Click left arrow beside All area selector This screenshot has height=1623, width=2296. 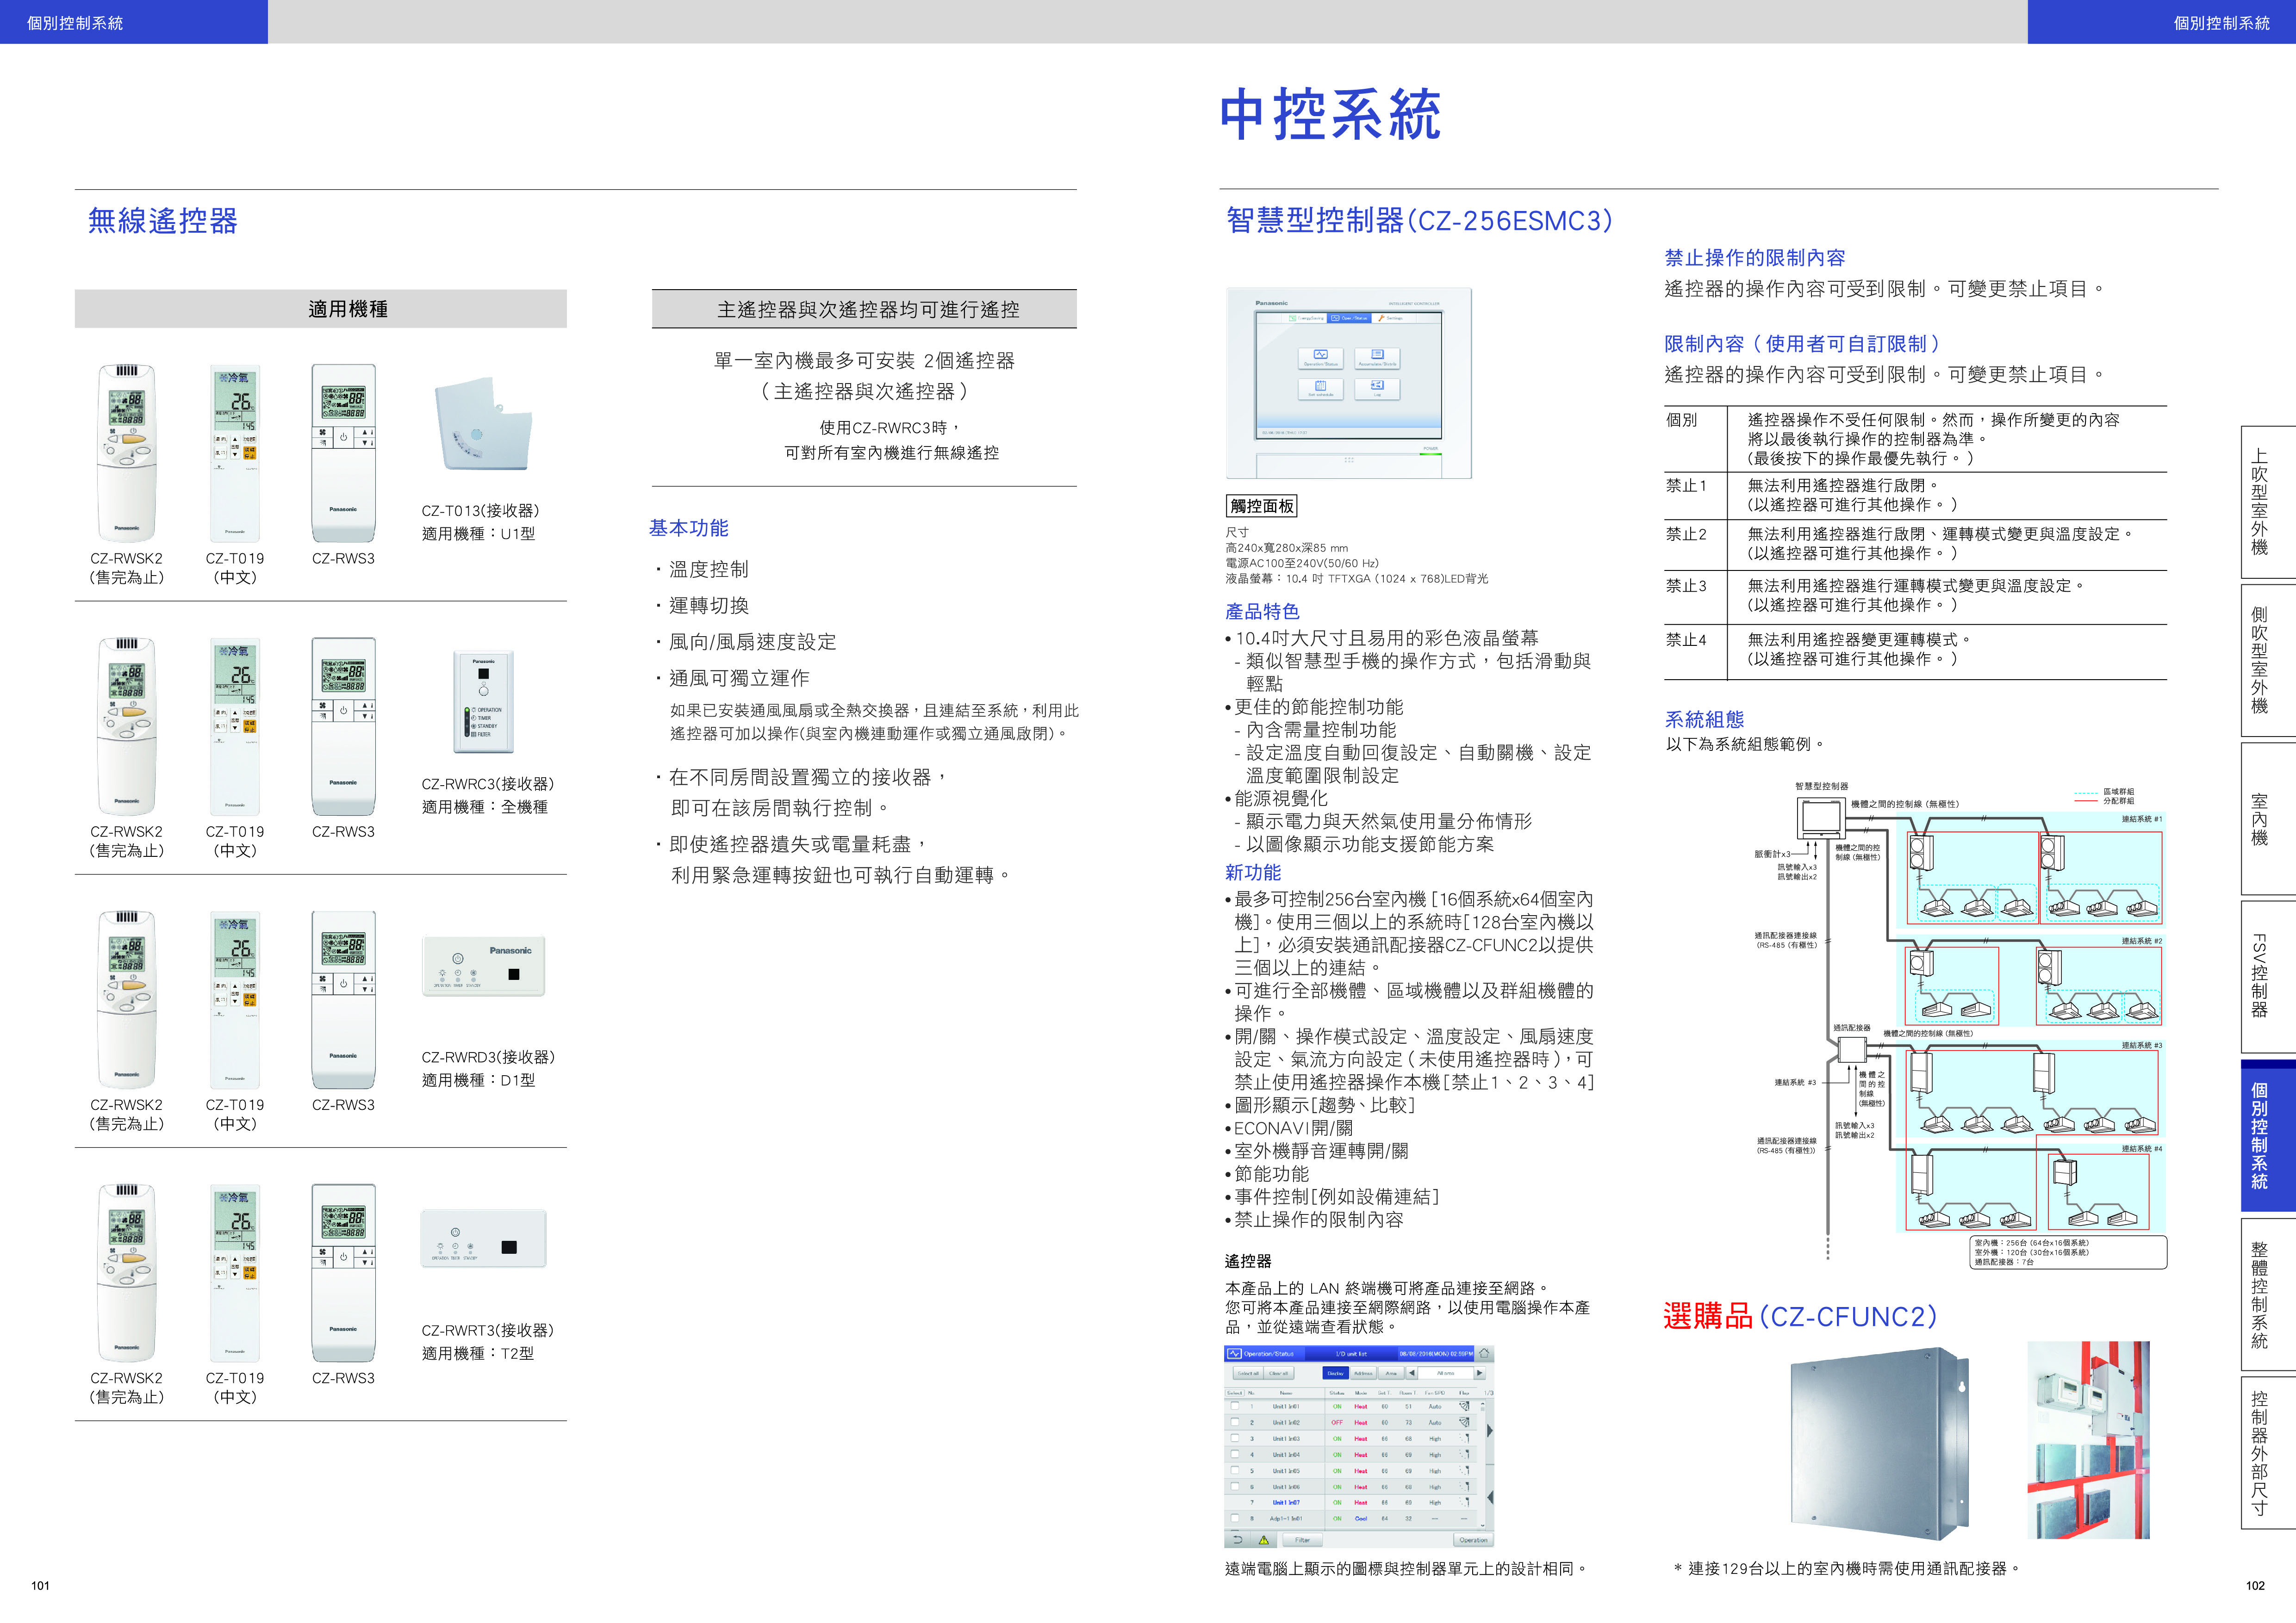[x=1412, y=1373]
